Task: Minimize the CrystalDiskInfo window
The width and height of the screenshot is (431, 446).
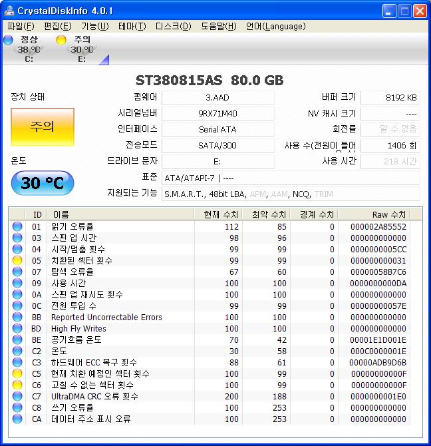Action: coord(389,11)
